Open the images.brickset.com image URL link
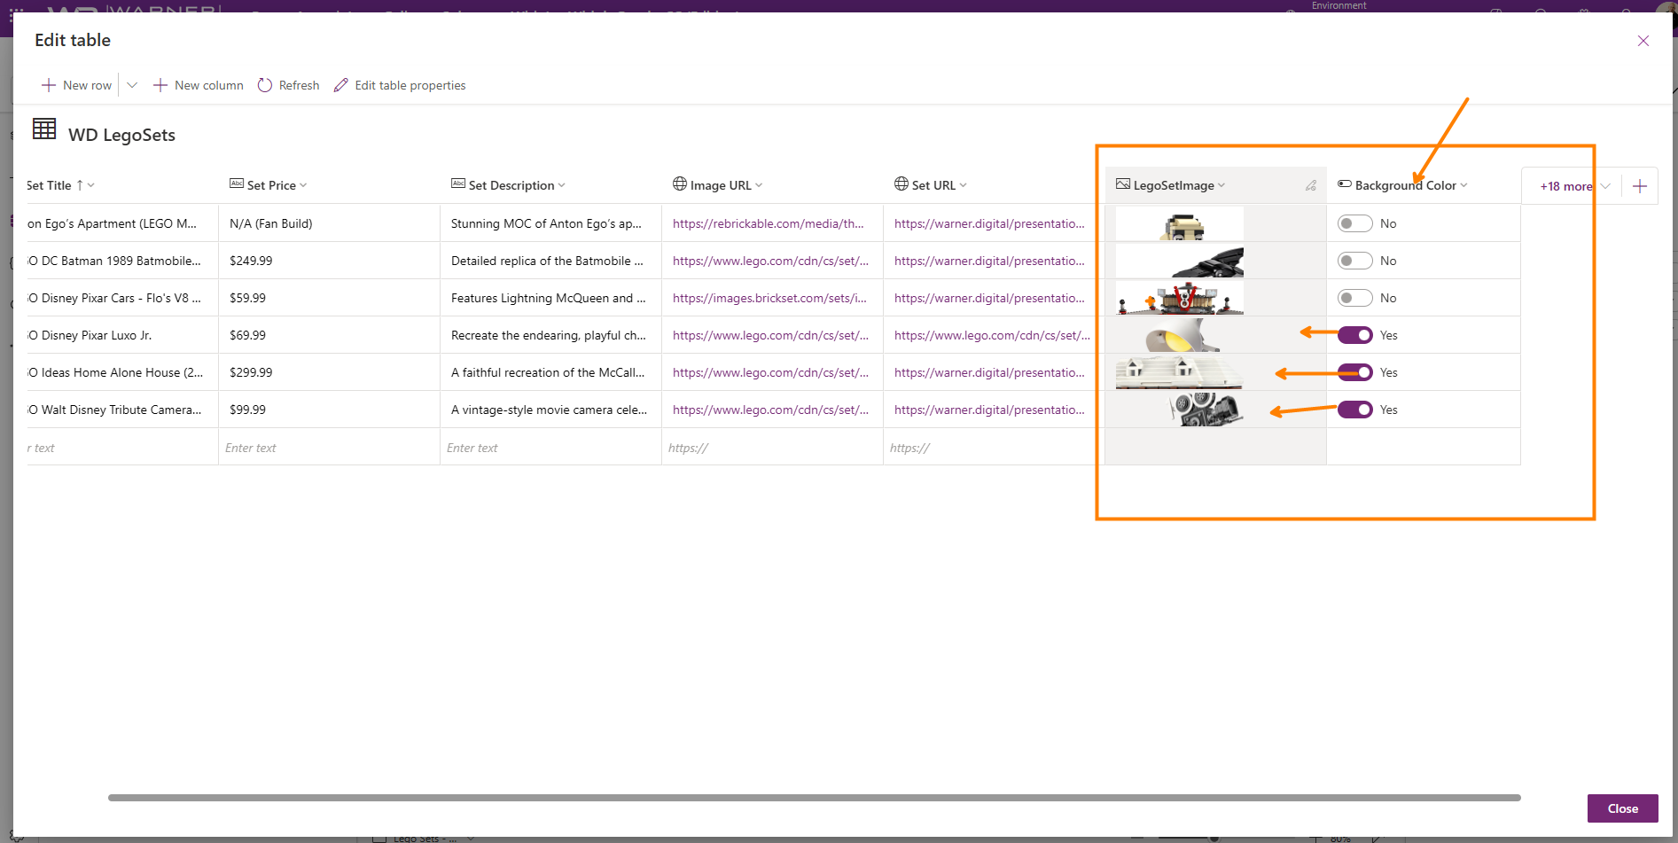This screenshot has height=843, width=1678. click(769, 298)
